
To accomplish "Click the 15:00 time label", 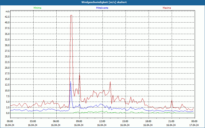I will 126,121.
